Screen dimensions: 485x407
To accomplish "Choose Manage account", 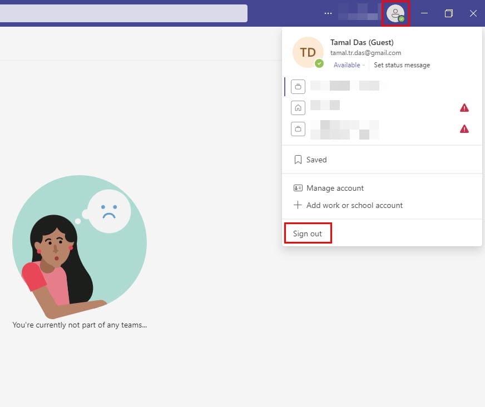I will tap(335, 188).
